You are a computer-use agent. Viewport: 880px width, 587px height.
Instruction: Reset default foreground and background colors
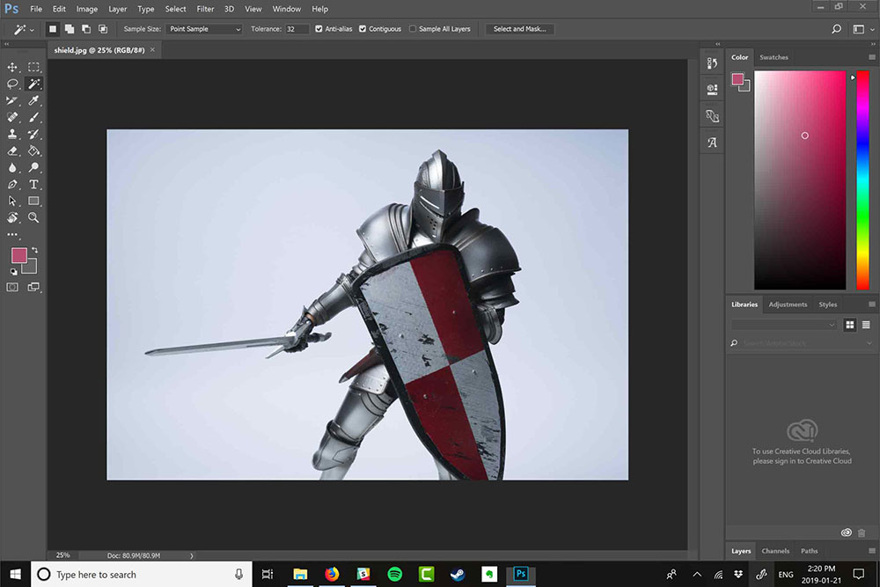(x=13, y=272)
